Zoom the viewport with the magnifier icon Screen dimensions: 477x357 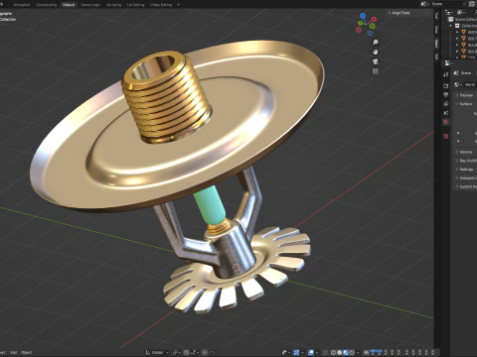tap(376, 42)
